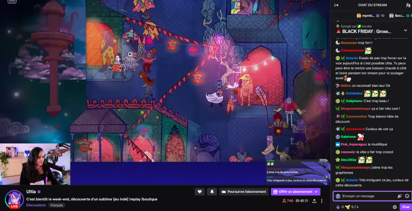This screenshot has width=412, height=211.
Task: Open the Discussions category link
Action: (36, 205)
